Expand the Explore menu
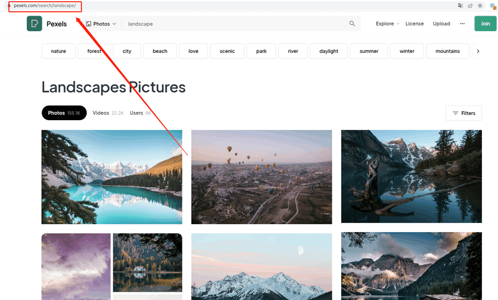Viewport: 498px width, 300px height. click(387, 24)
